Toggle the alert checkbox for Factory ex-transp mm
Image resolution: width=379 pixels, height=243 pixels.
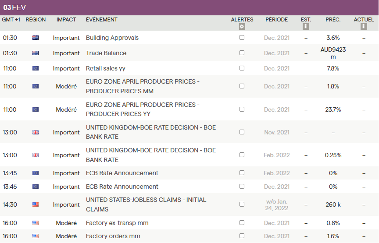click(x=242, y=223)
